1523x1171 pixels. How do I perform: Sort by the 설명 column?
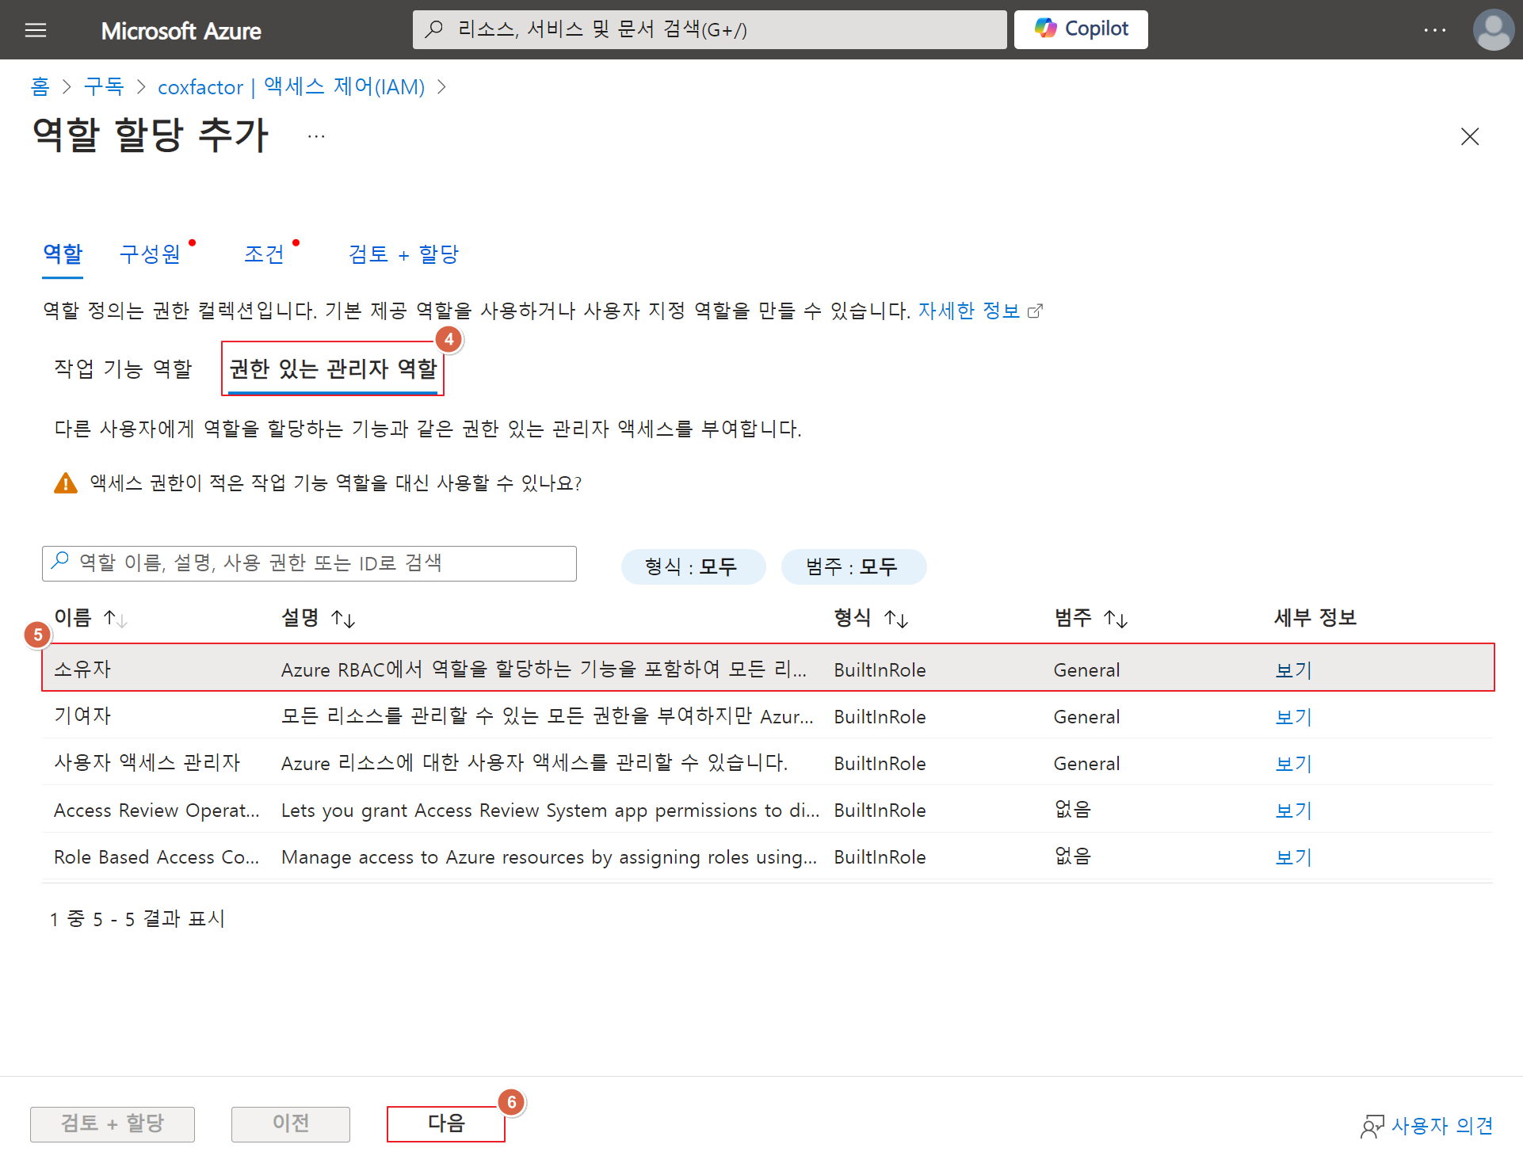(x=318, y=618)
